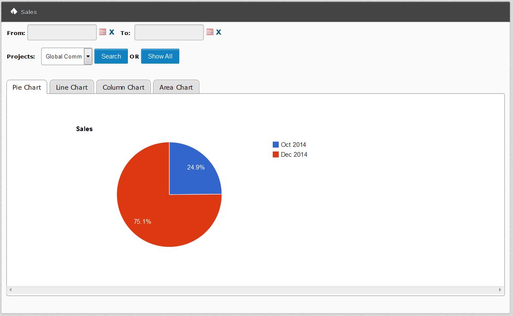Select the Pie Chart tab

[27, 87]
